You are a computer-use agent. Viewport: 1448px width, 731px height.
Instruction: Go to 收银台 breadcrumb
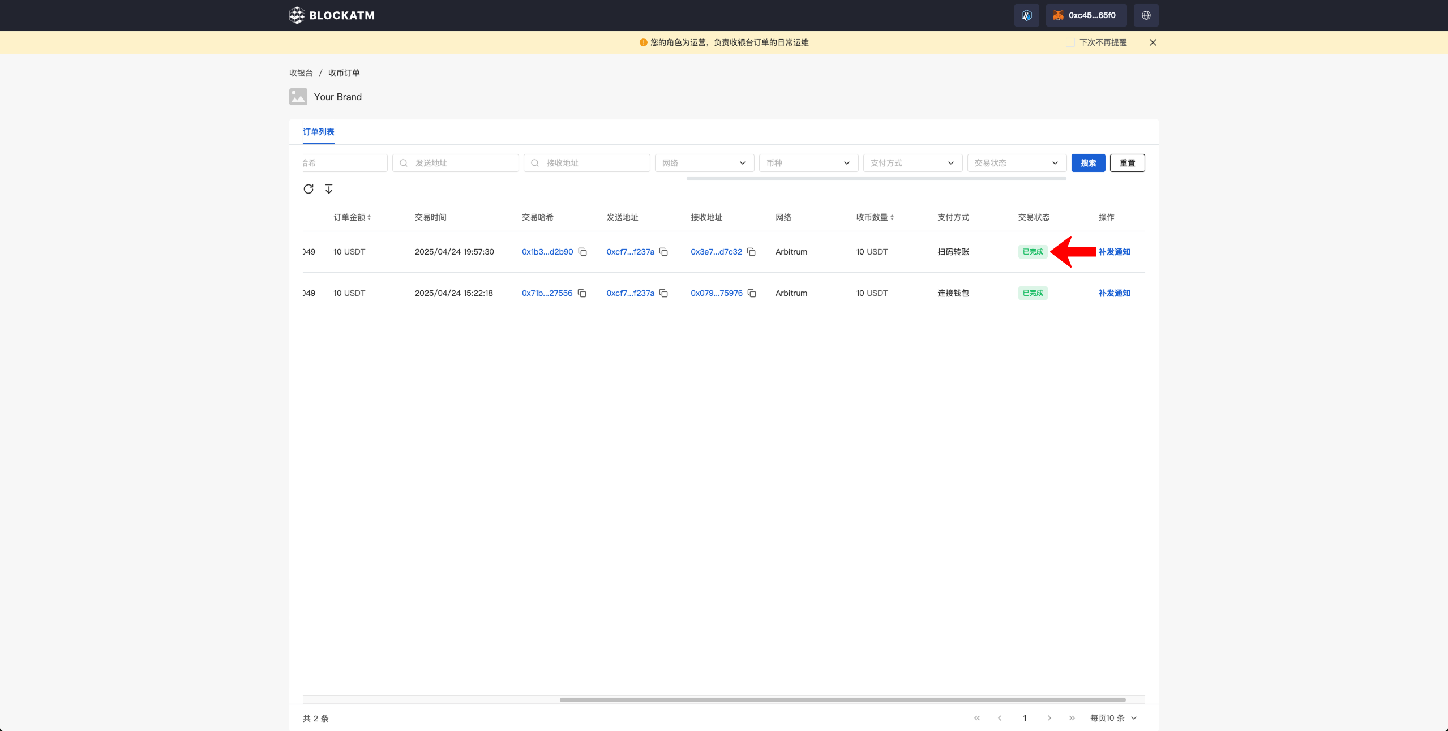(x=301, y=73)
